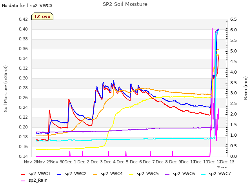
Task: Click the 1.5 right axis tick label
Action: 233,125
